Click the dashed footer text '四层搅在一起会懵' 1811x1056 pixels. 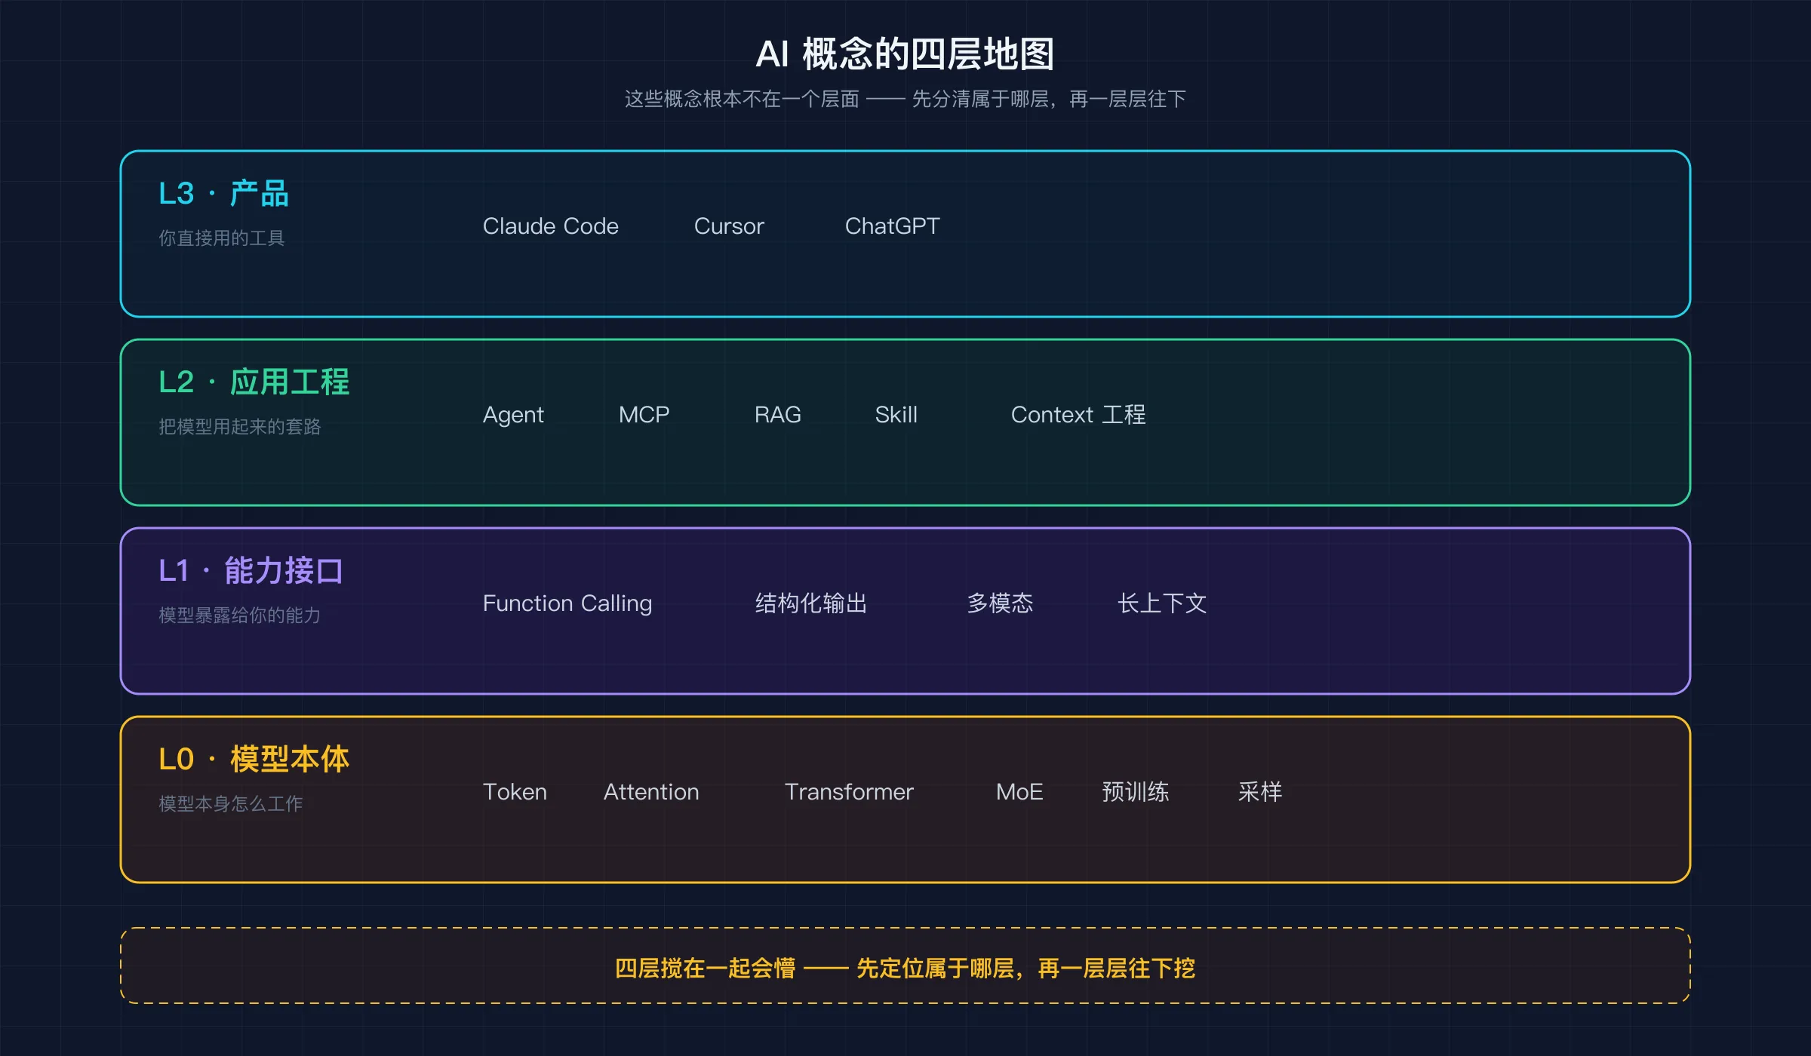click(706, 969)
